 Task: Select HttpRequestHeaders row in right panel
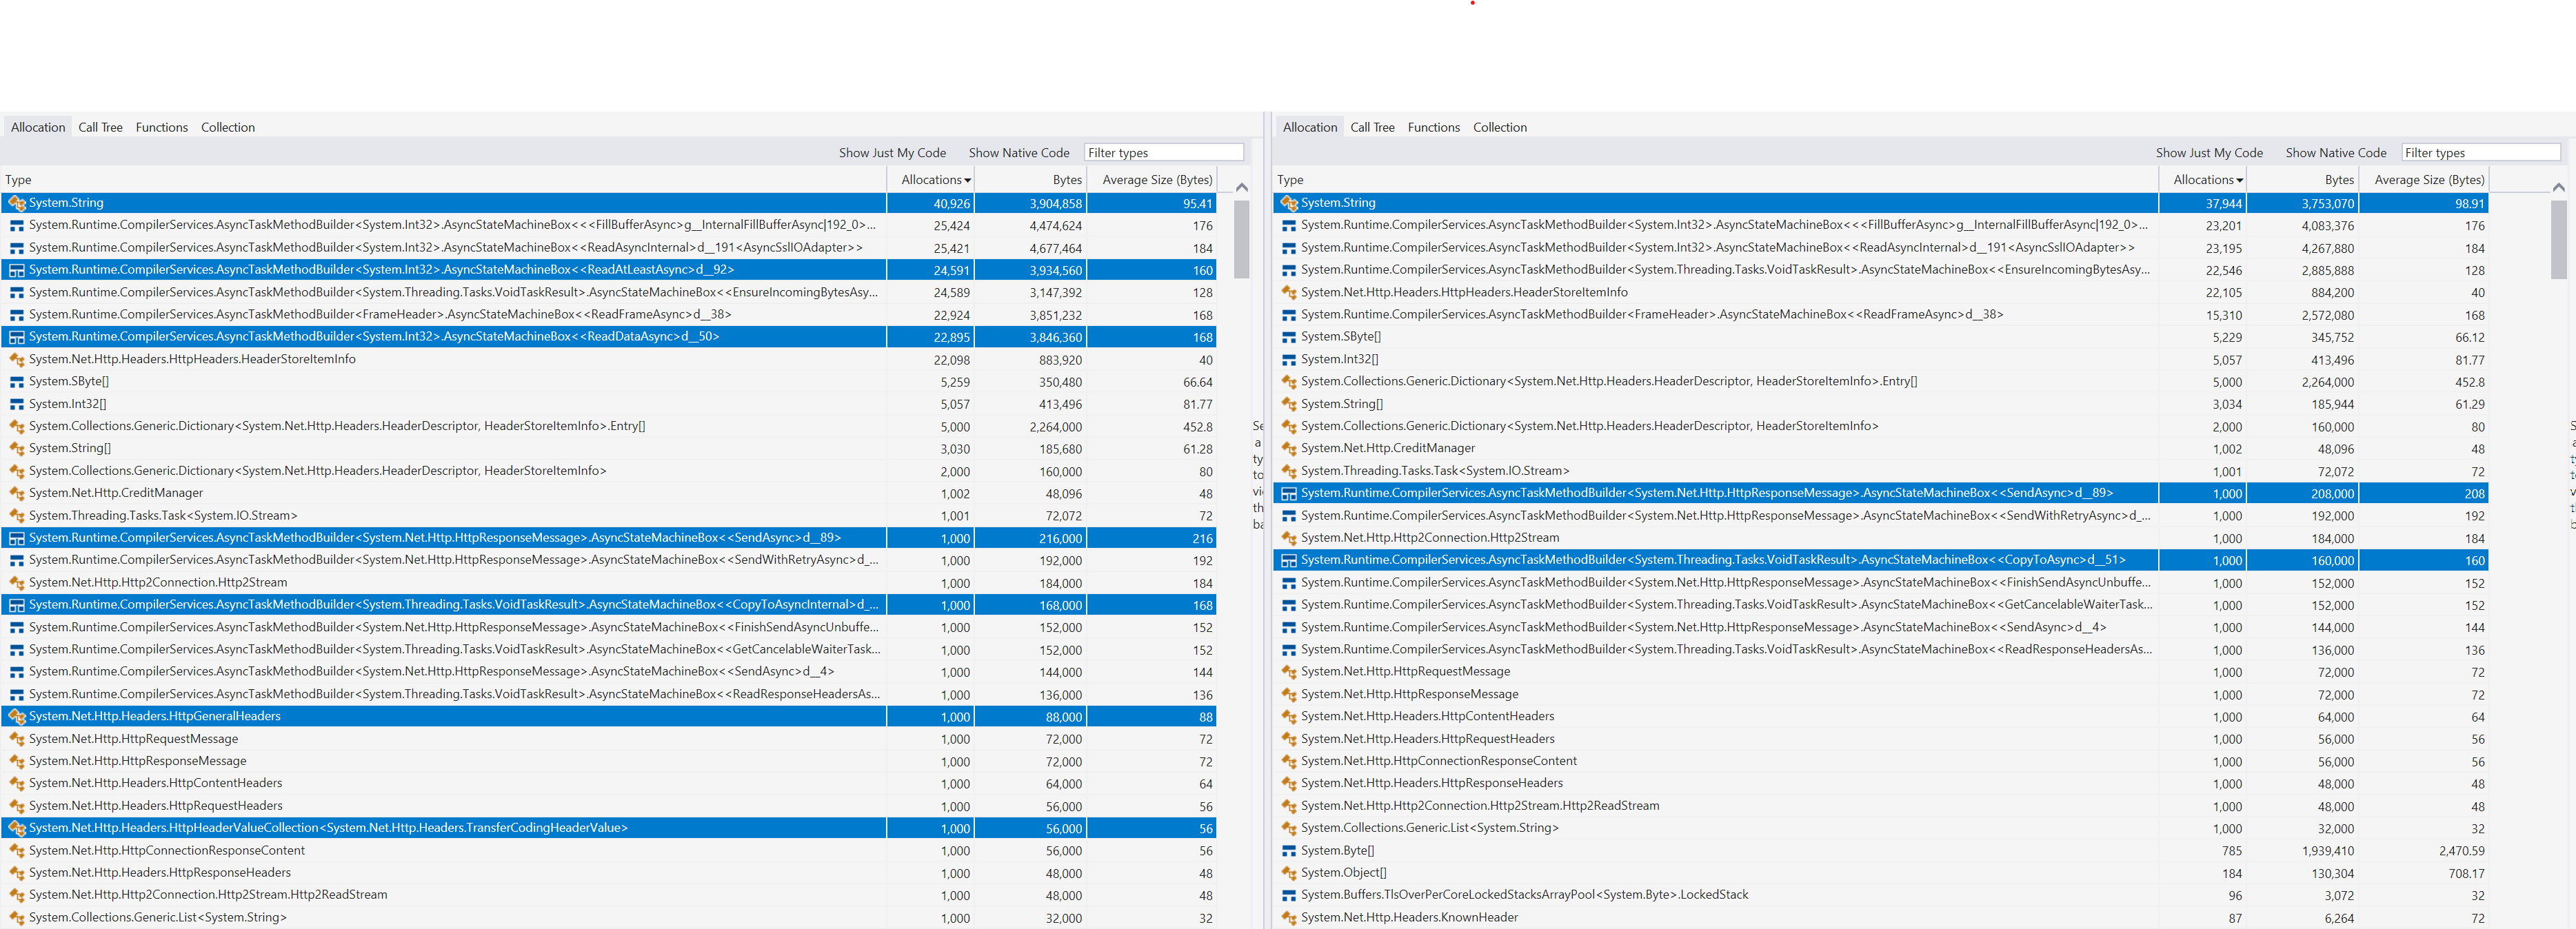pyautogui.click(x=1880, y=739)
